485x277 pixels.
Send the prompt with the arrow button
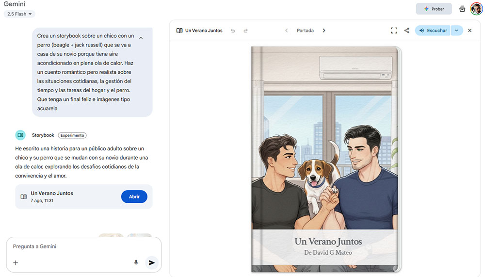(x=151, y=262)
